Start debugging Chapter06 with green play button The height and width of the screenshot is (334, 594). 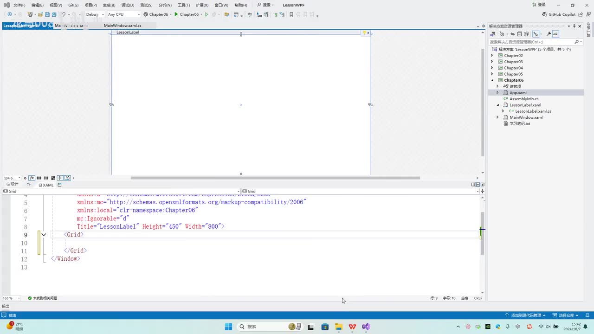(x=176, y=14)
